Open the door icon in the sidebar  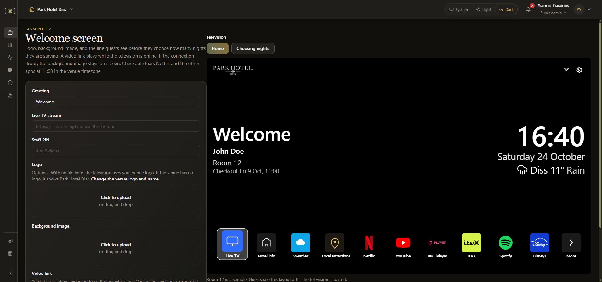(x=10, y=45)
